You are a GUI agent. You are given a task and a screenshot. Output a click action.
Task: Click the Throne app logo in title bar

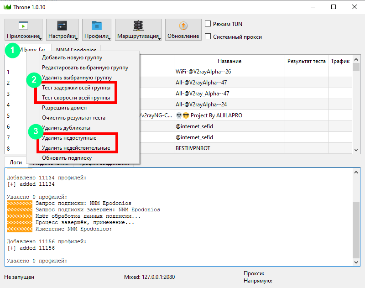(7, 8)
